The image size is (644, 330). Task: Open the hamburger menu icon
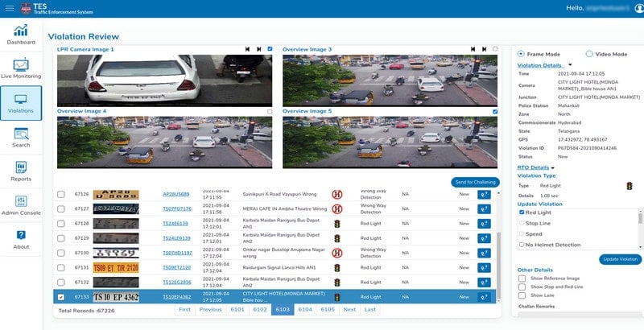tap(10, 8)
